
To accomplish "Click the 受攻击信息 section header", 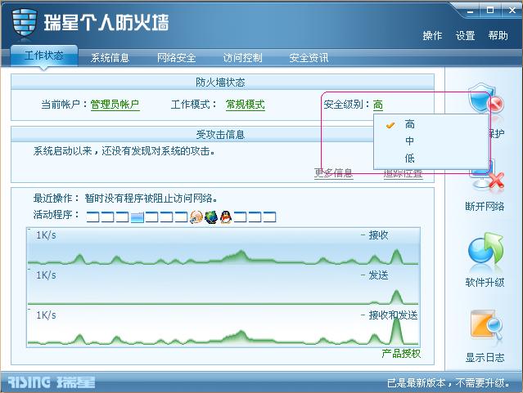I will tap(220, 134).
